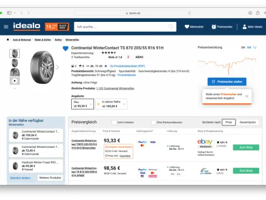Click the idealo logo
266x200 pixels.
click(26, 27)
